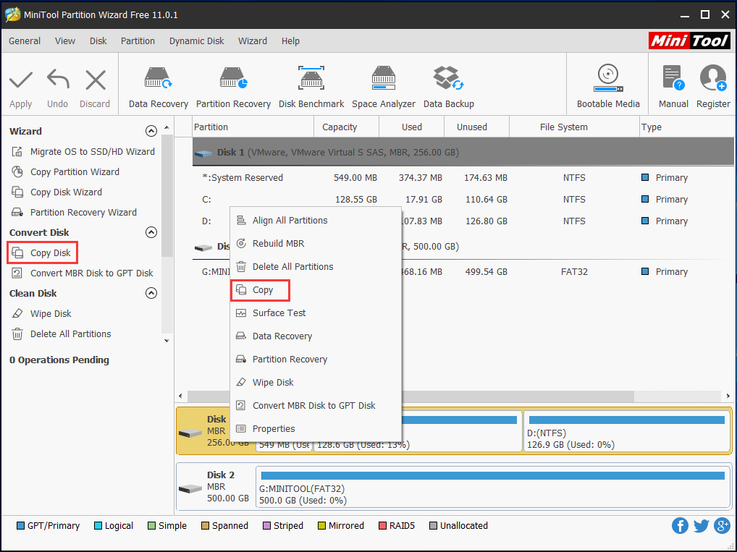The image size is (737, 552).
Task: Select G:MINITOOL(FAT32) block in the disk map
Action: click(493, 486)
